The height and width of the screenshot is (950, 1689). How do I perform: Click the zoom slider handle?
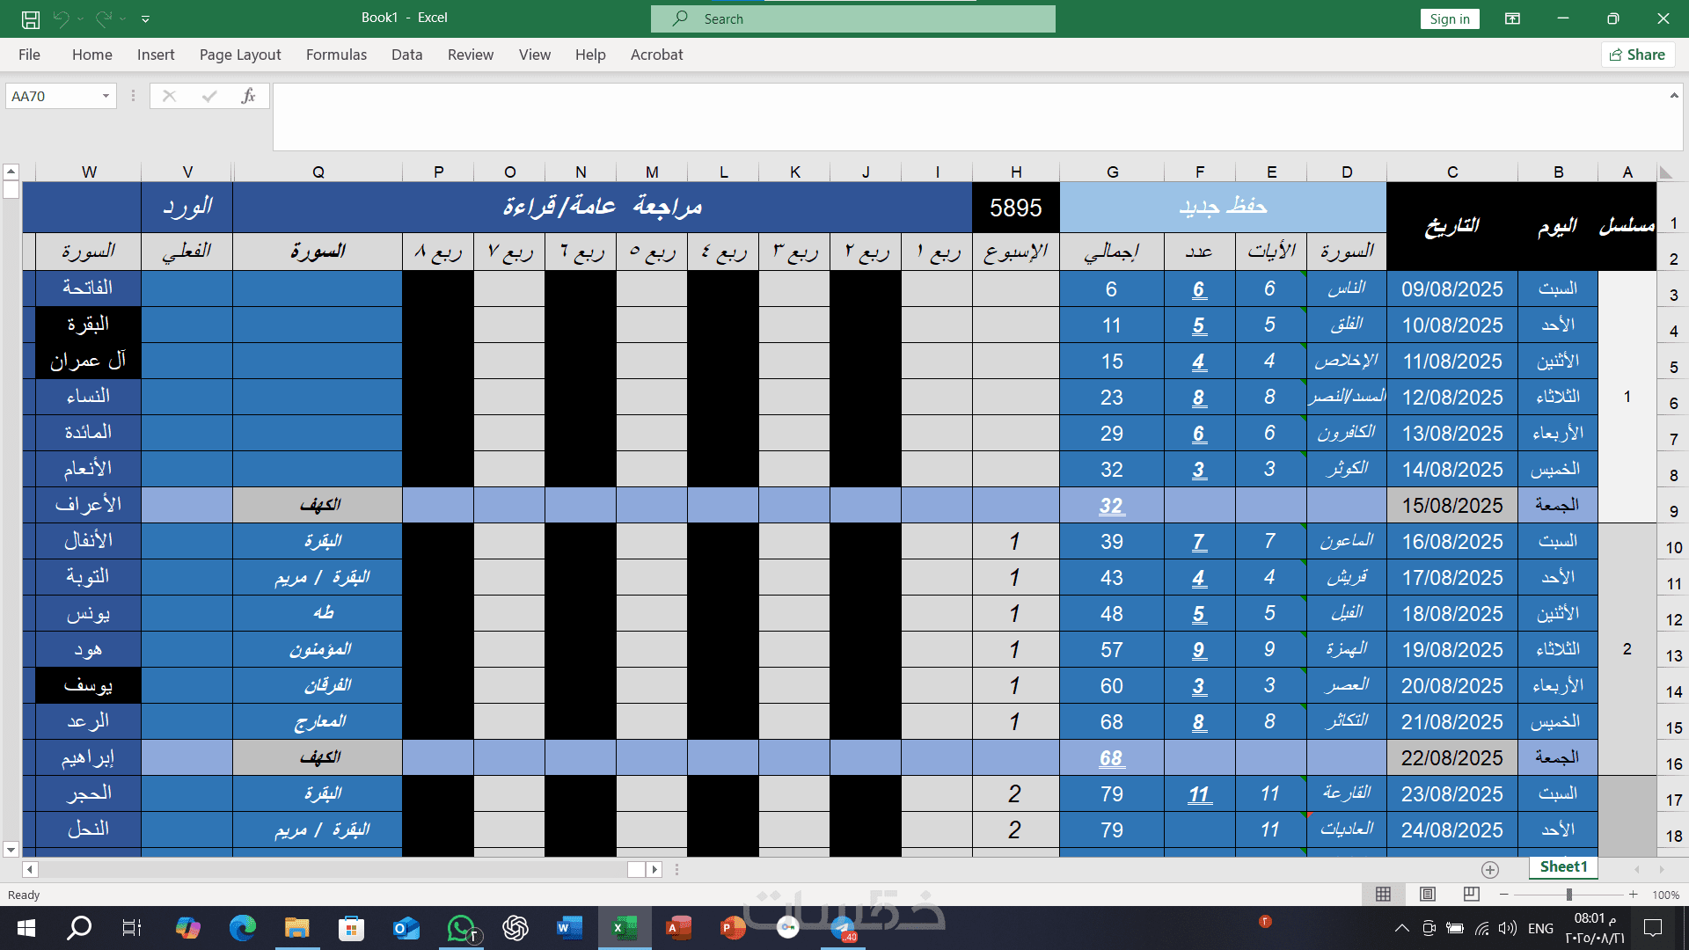click(x=1568, y=895)
